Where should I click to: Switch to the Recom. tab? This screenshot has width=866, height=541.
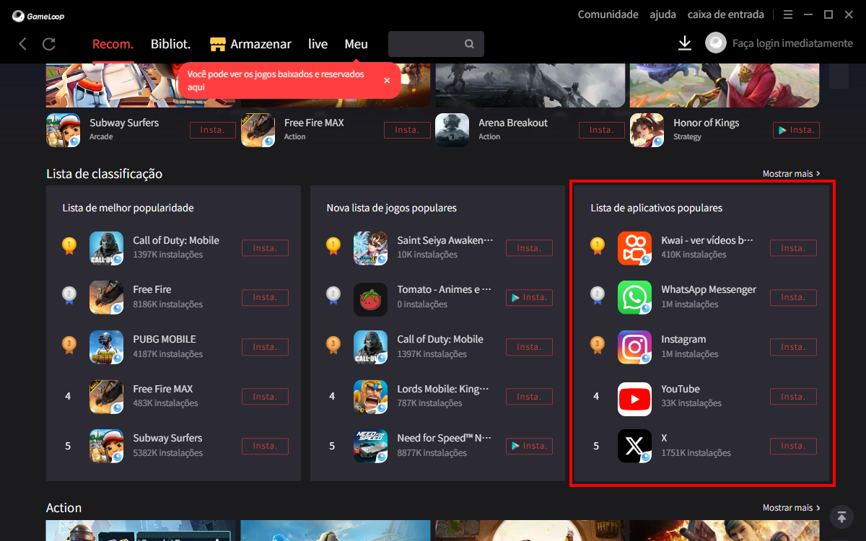[x=113, y=44]
